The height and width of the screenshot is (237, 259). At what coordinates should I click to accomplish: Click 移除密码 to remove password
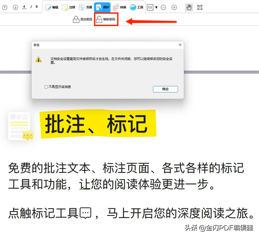coord(106,19)
